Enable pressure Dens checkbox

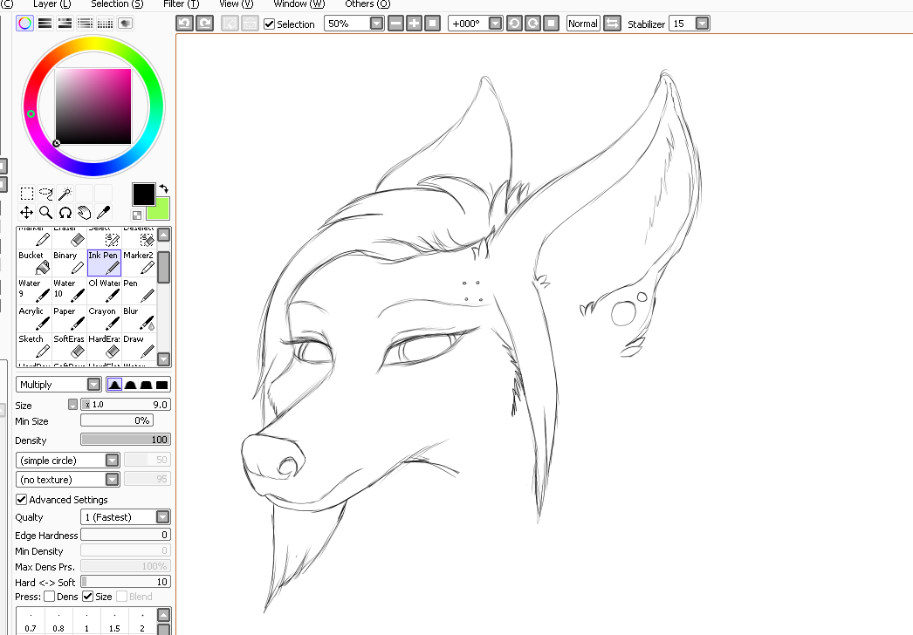[50, 596]
